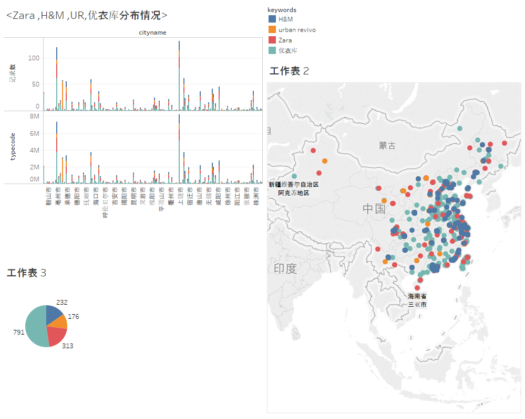Click the 记录数 vertical axis title

click(13, 73)
